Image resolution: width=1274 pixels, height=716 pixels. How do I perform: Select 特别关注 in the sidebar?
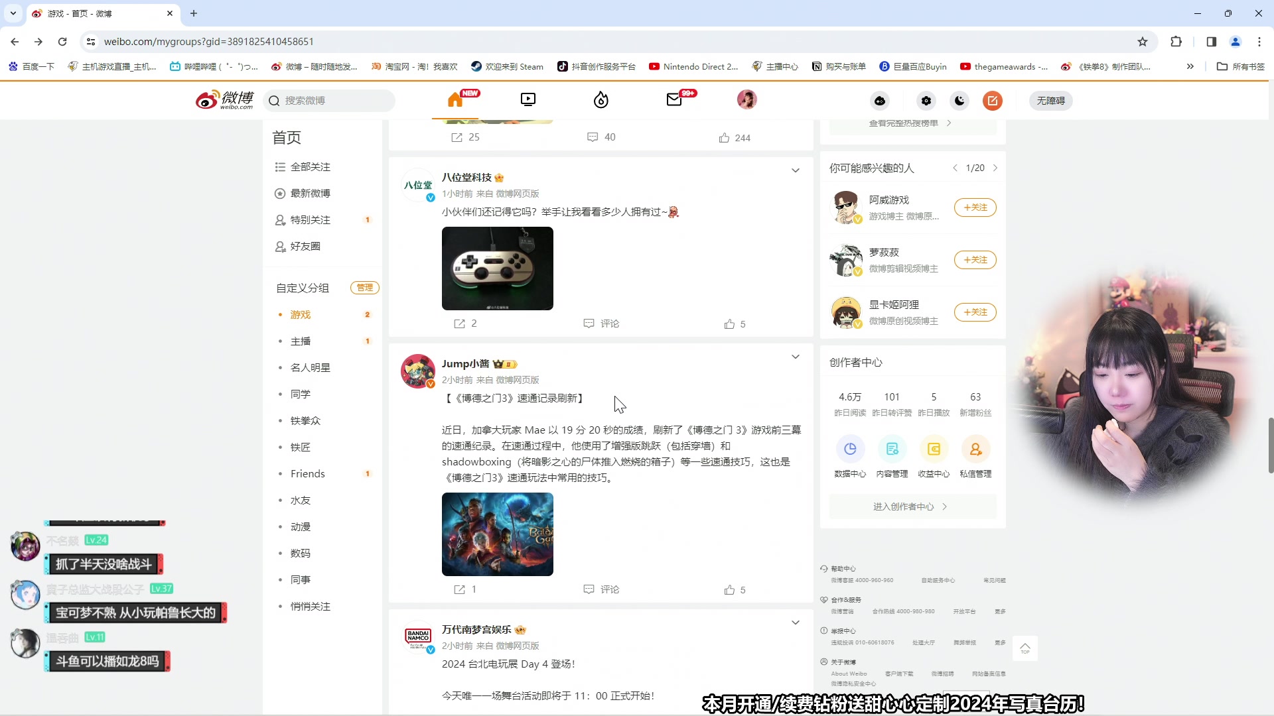[x=311, y=219]
